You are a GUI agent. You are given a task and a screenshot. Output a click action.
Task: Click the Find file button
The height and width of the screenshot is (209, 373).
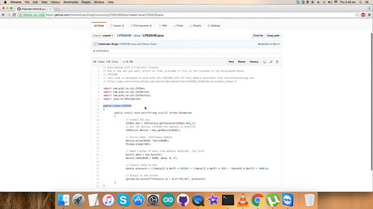[x=258, y=35]
